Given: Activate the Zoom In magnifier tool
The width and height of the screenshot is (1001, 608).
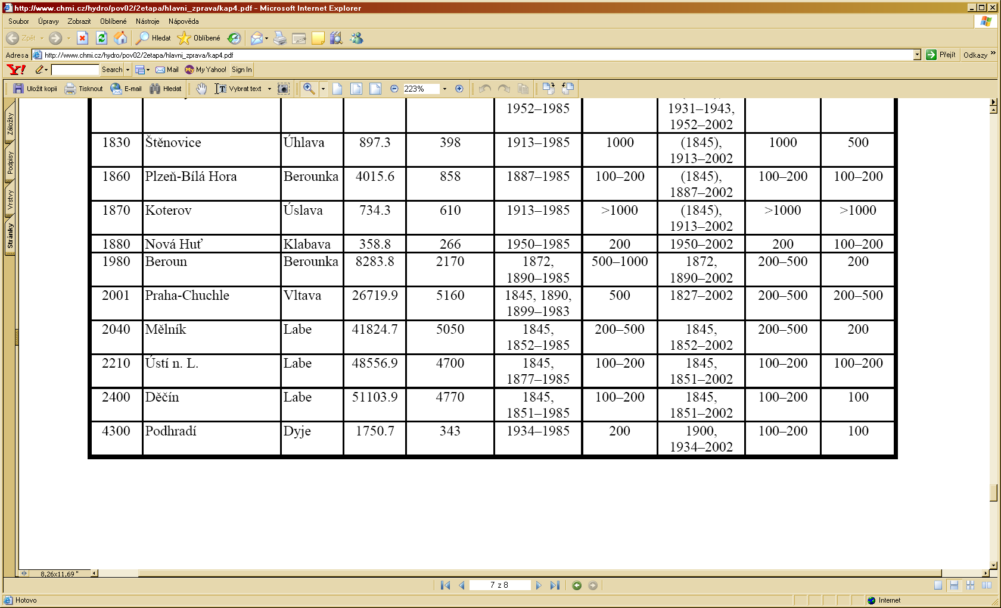Looking at the screenshot, I should (309, 89).
